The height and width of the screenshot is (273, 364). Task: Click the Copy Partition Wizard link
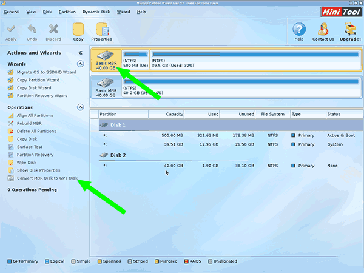(38, 80)
